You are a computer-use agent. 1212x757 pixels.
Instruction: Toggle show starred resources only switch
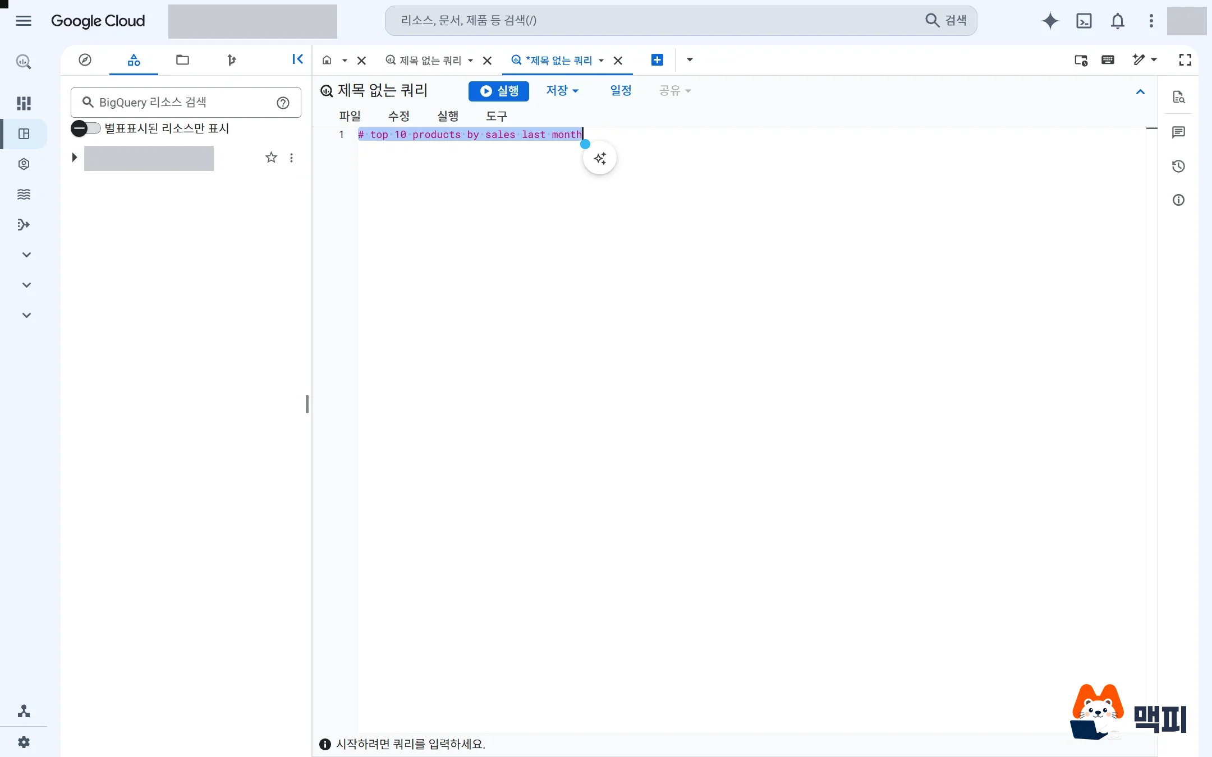point(85,128)
